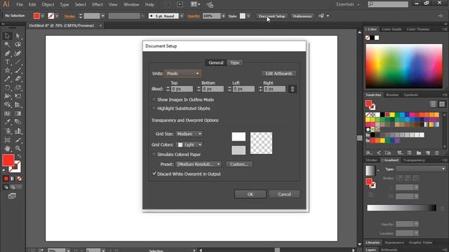The height and width of the screenshot is (252, 449).
Task: Select the Hand tool
Action: 8,148
